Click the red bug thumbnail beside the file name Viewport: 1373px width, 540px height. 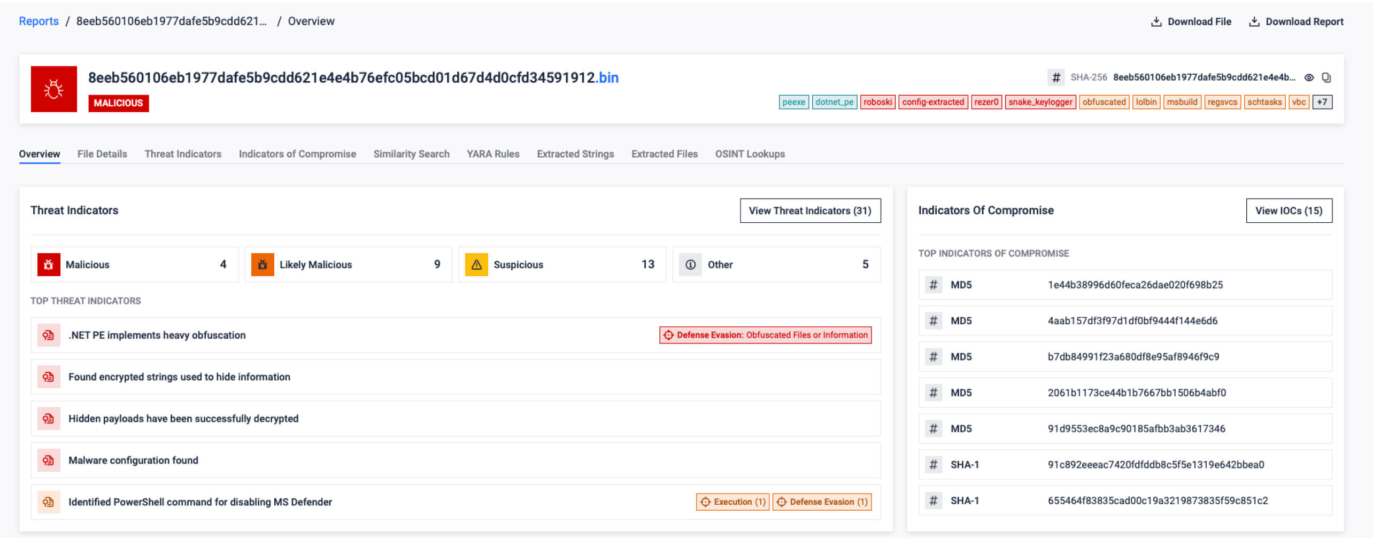[x=53, y=89]
